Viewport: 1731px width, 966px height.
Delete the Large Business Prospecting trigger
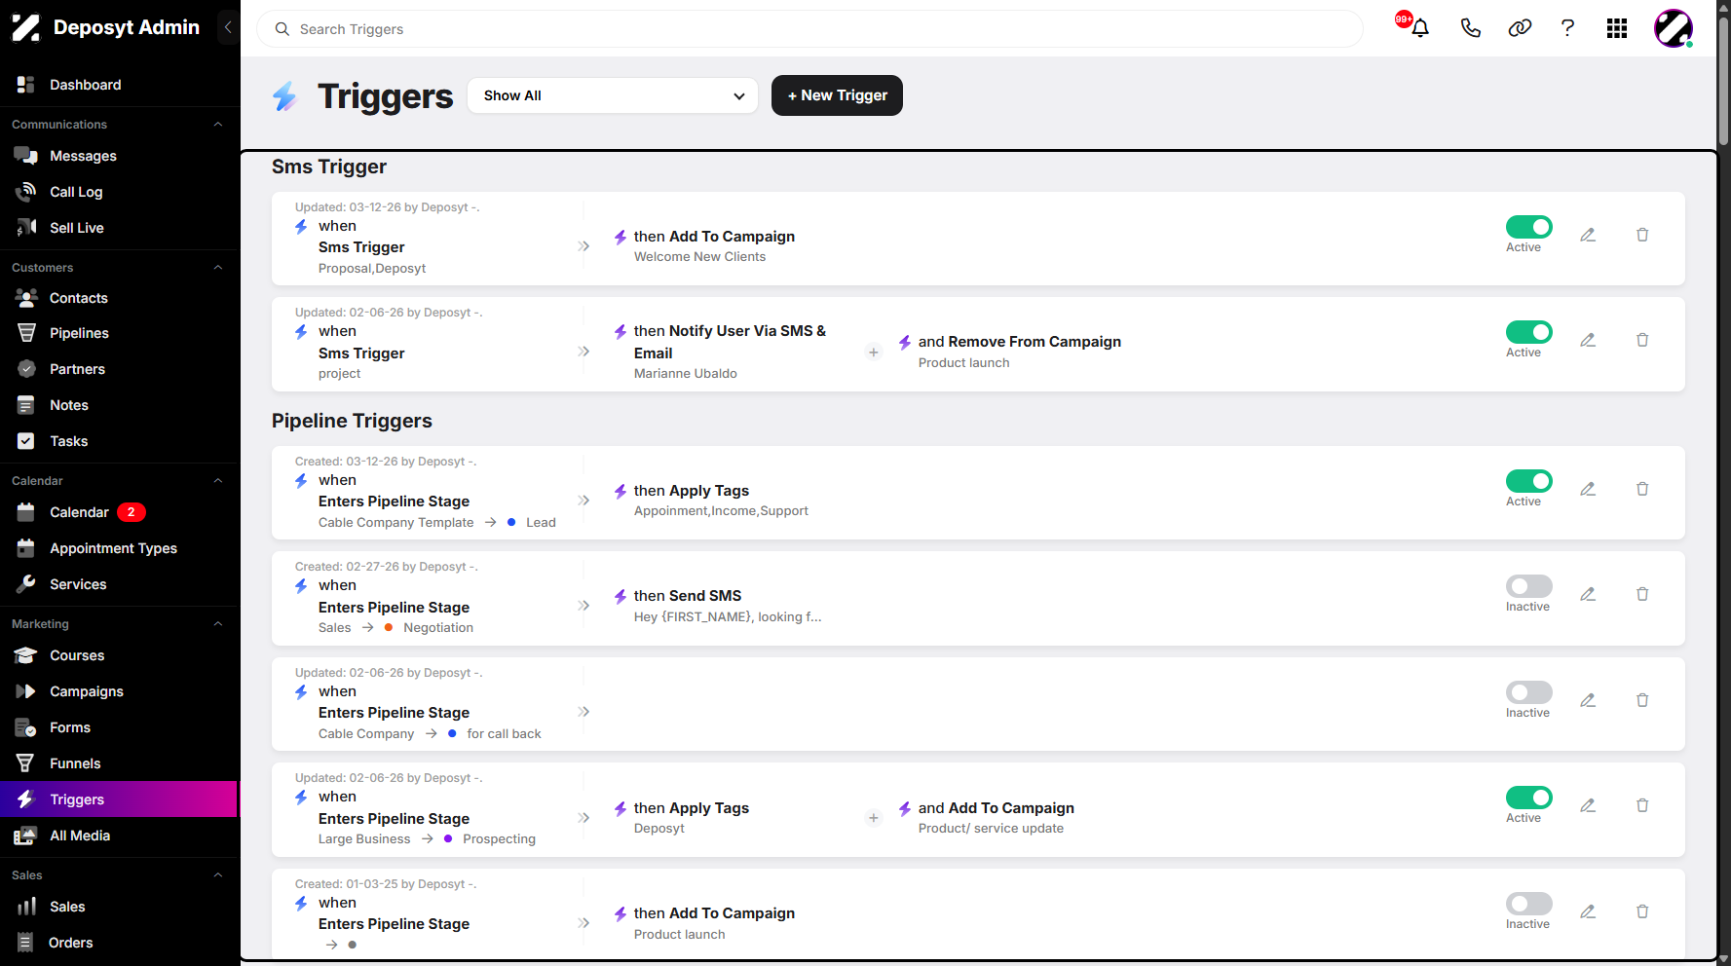pos(1642,805)
